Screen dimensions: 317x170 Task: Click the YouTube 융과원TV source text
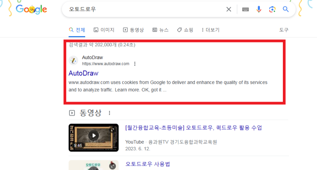point(171,142)
